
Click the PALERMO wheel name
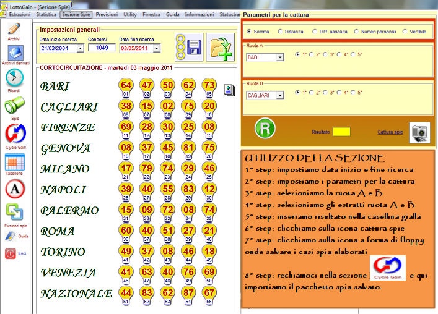click(x=69, y=211)
